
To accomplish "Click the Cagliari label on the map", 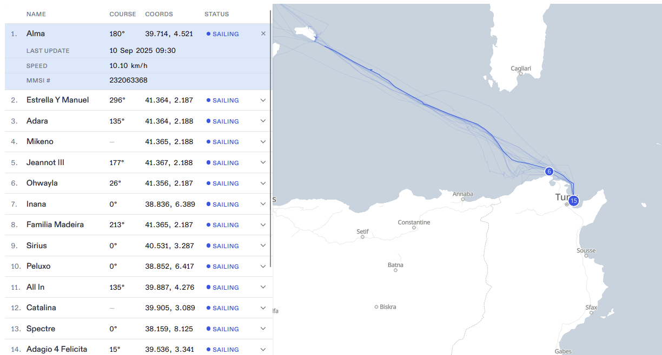I will click(521, 69).
